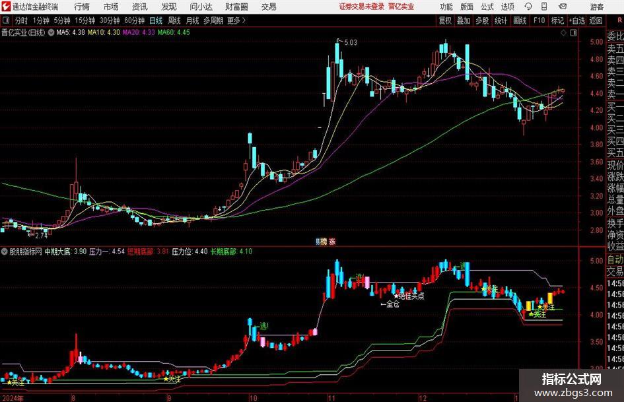The image size is (624, 402).
Task: Click the 叠加 overlay button
Action: coord(464,20)
